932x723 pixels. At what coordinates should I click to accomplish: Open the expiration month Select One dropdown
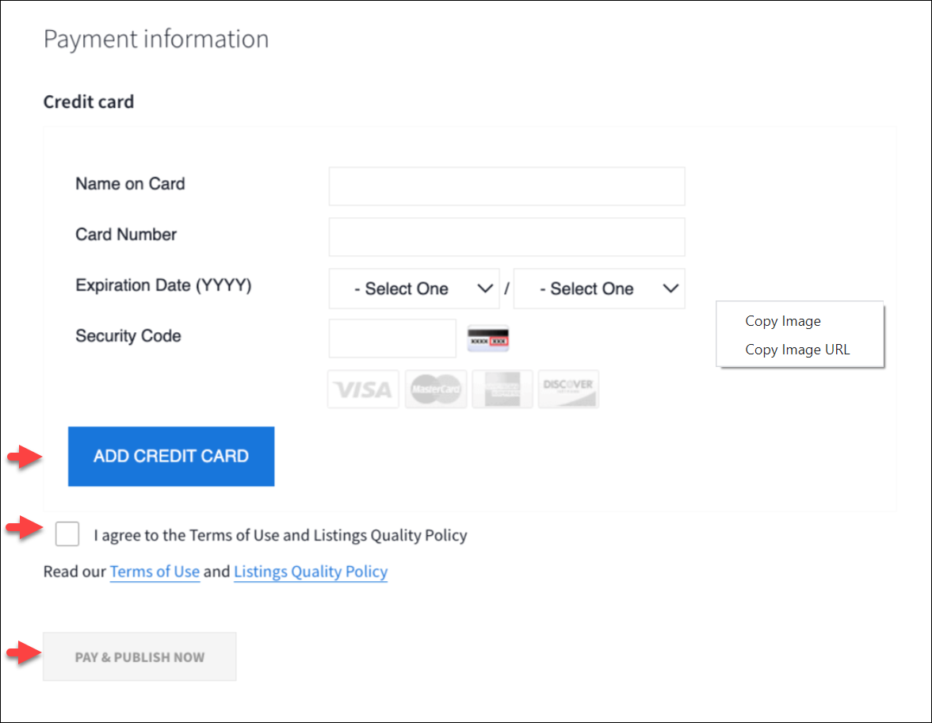coord(414,289)
